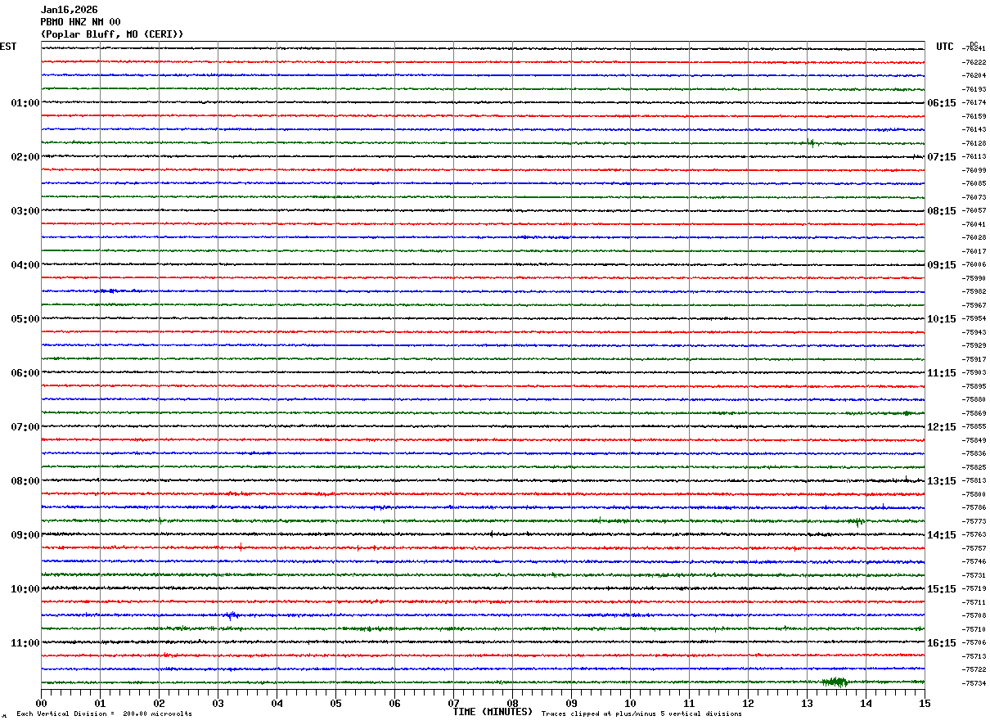Image resolution: width=990 pixels, height=725 pixels.
Task: Click the "12:15" UTC time label
Action: point(942,427)
